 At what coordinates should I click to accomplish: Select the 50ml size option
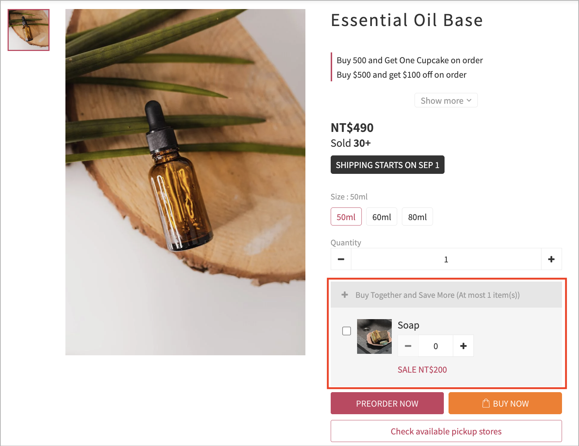pyautogui.click(x=346, y=216)
